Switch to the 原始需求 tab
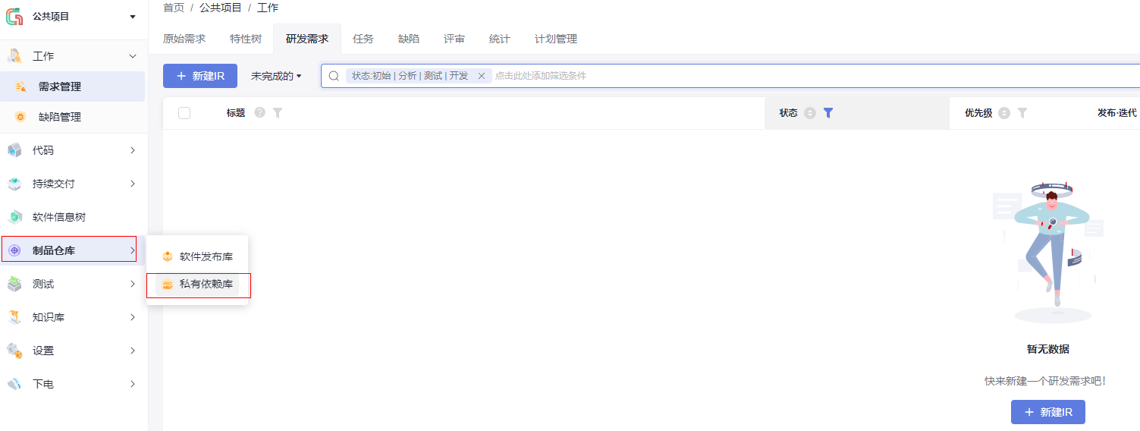Screen dimensions: 1140x431 (184, 39)
